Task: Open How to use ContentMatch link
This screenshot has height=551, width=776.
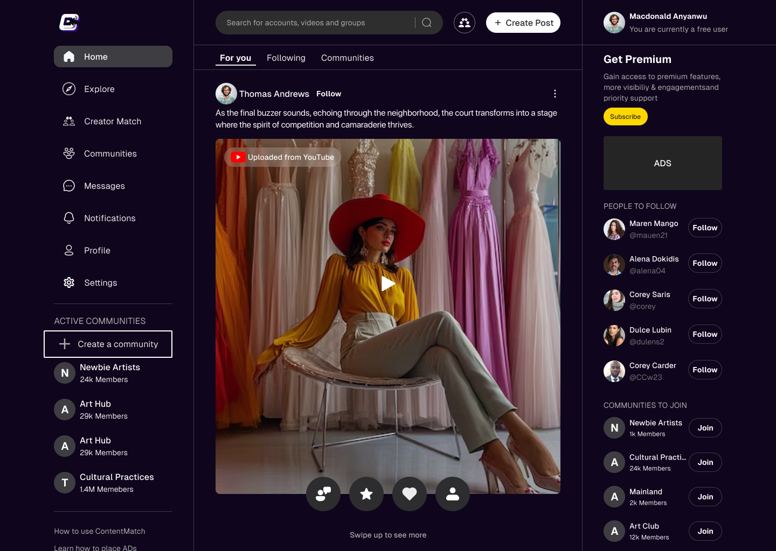Action: [100, 531]
